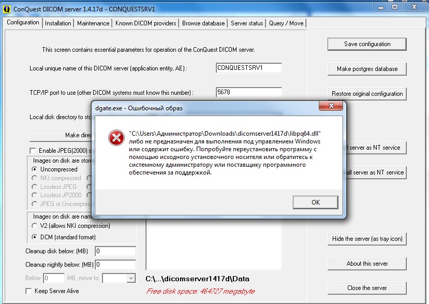Click Make postgres database button
The image size is (429, 304).
click(x=367, y=69)
